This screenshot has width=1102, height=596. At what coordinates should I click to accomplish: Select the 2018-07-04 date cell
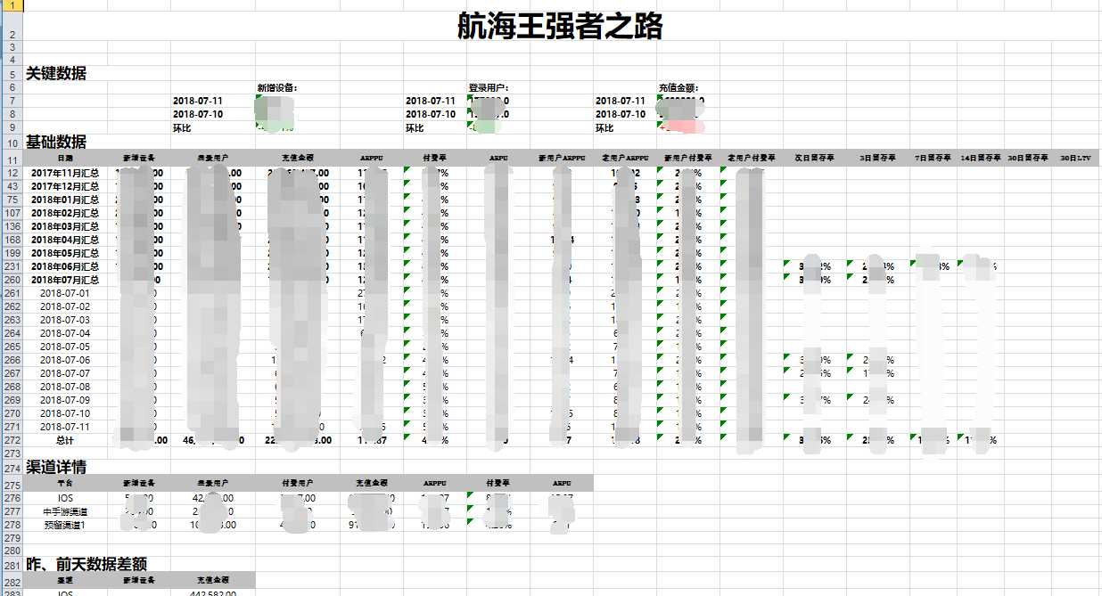tap(65, 333)
